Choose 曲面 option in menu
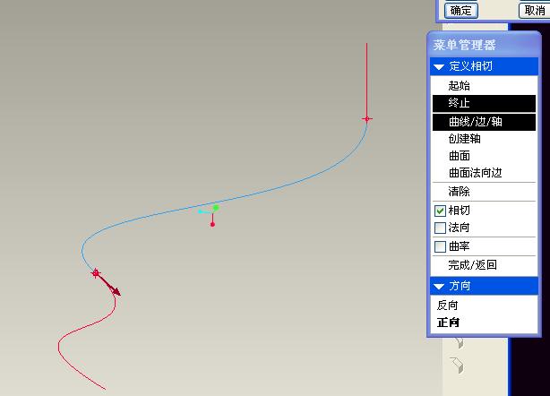Image resolution: width=550 pixels, height=396 pixels. [484, 156]
